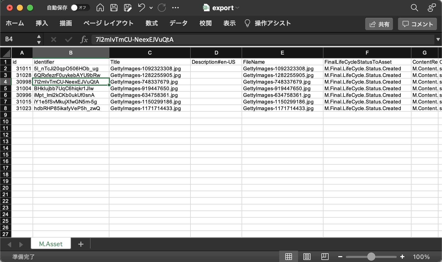
Task: Select the Description#en-US header cell
Action: 216,62
